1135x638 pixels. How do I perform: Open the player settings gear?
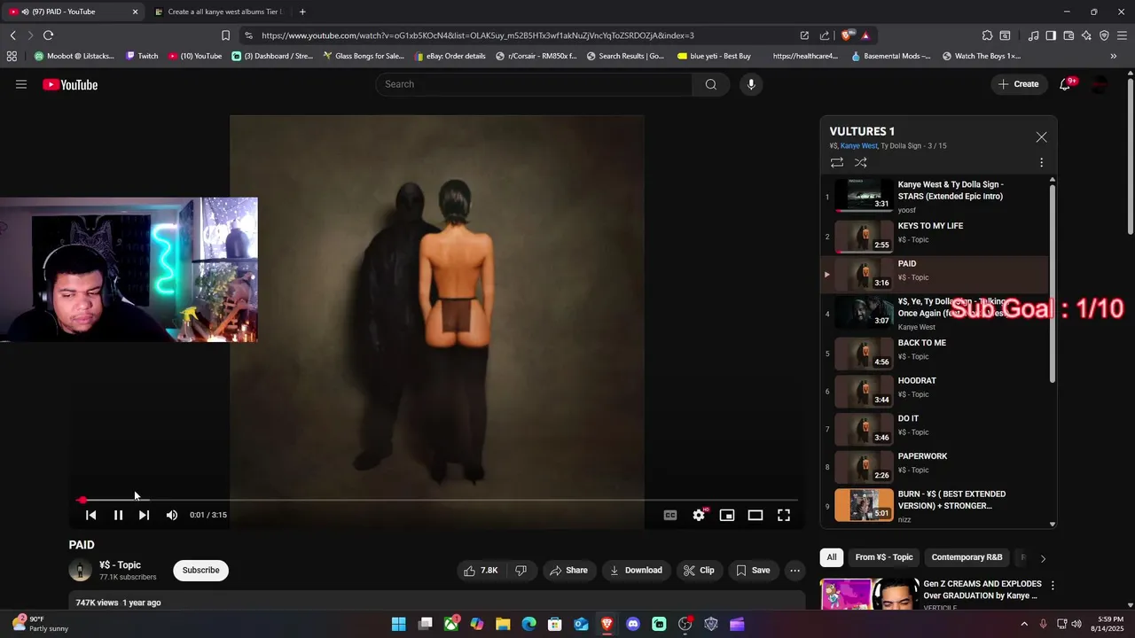click(x=699, y=515)
